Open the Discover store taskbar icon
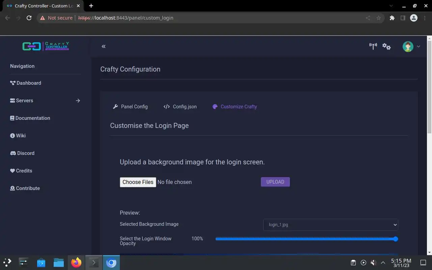This screenshot has width=432, height=270. 41,262
